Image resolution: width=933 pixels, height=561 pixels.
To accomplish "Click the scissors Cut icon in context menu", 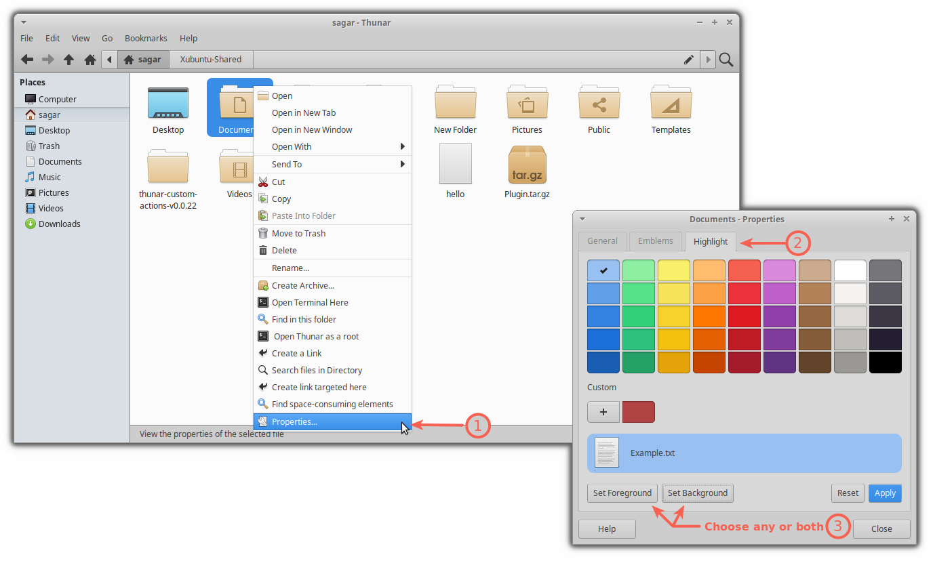I will point(263,182).
